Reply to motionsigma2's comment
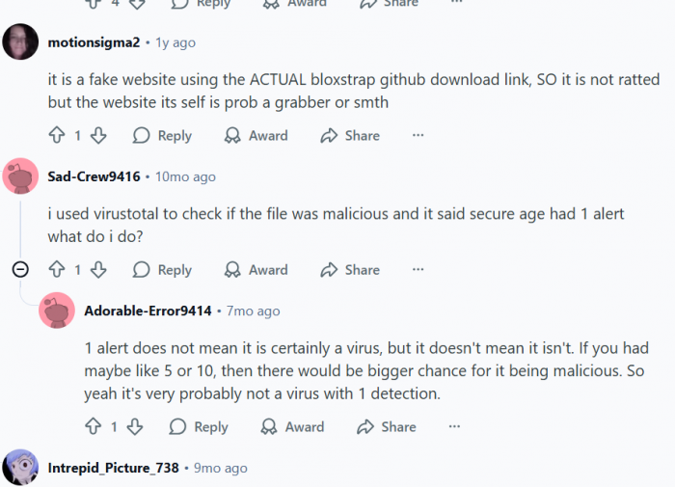 point(162,136)
